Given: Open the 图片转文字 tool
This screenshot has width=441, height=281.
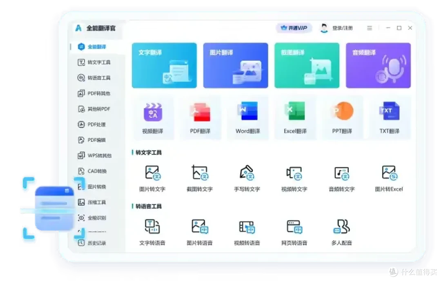Looking at the screenshot, I should 152,179.
